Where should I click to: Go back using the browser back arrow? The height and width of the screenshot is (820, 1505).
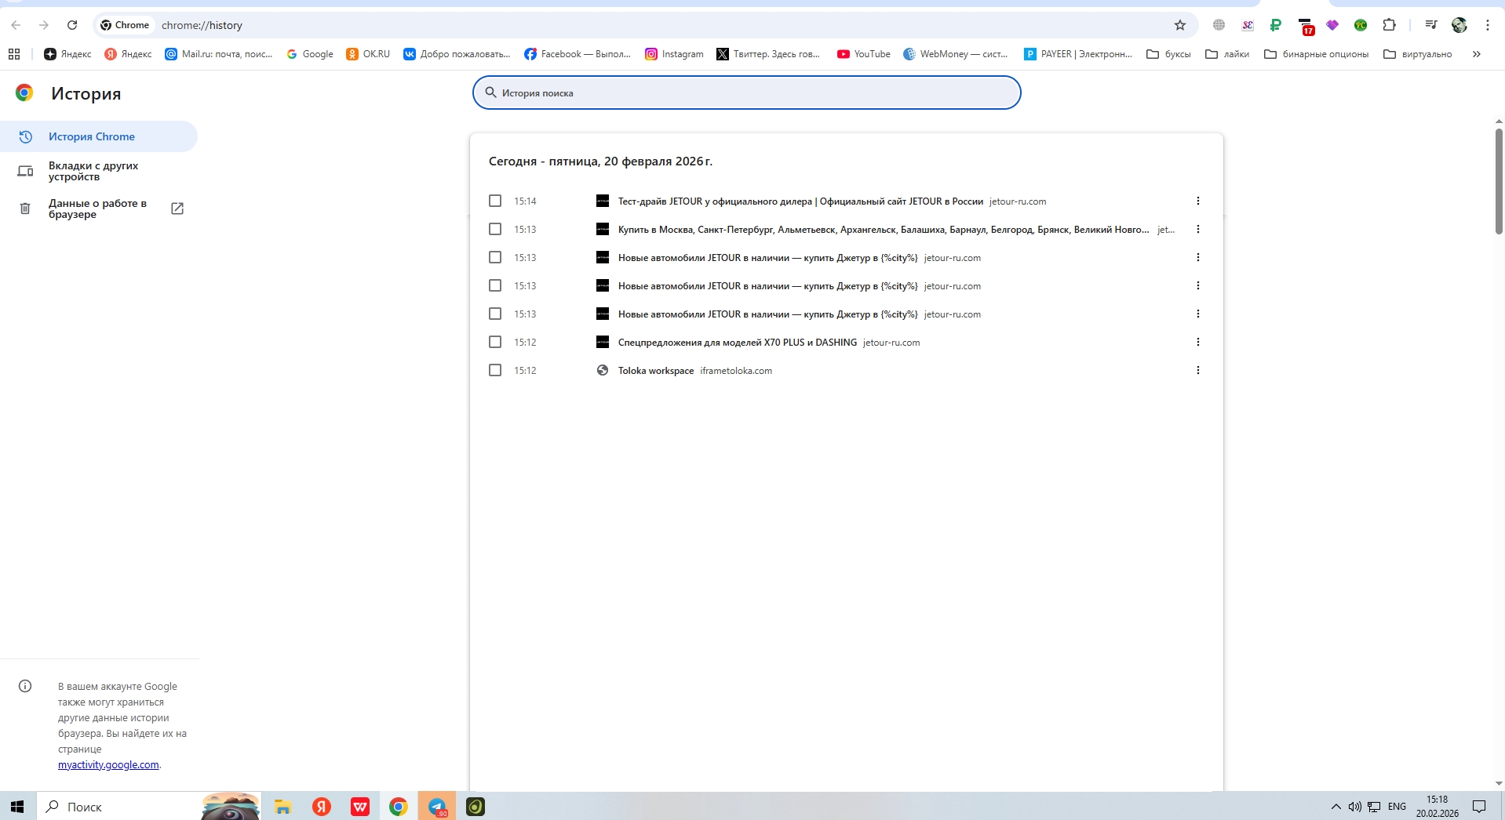pos(16,25)
